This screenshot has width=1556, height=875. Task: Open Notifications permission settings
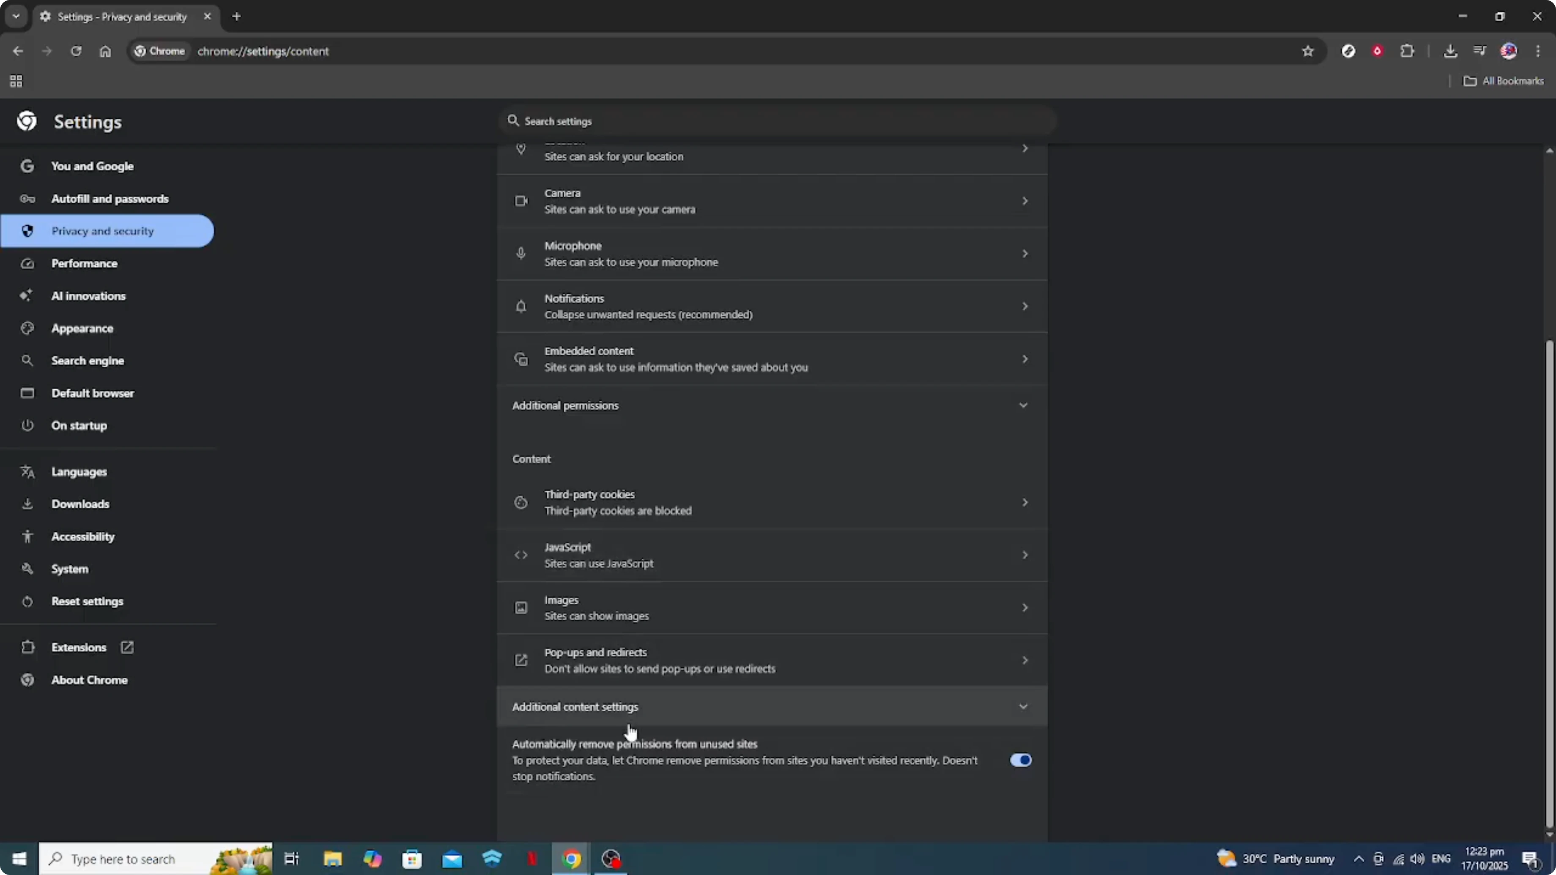[772, 306]
